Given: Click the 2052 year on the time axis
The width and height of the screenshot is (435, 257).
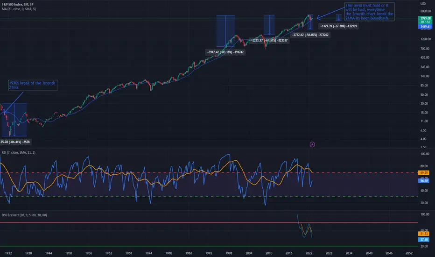Looking at the screenshot, I should pyautogui.click(x=409, y=253).
